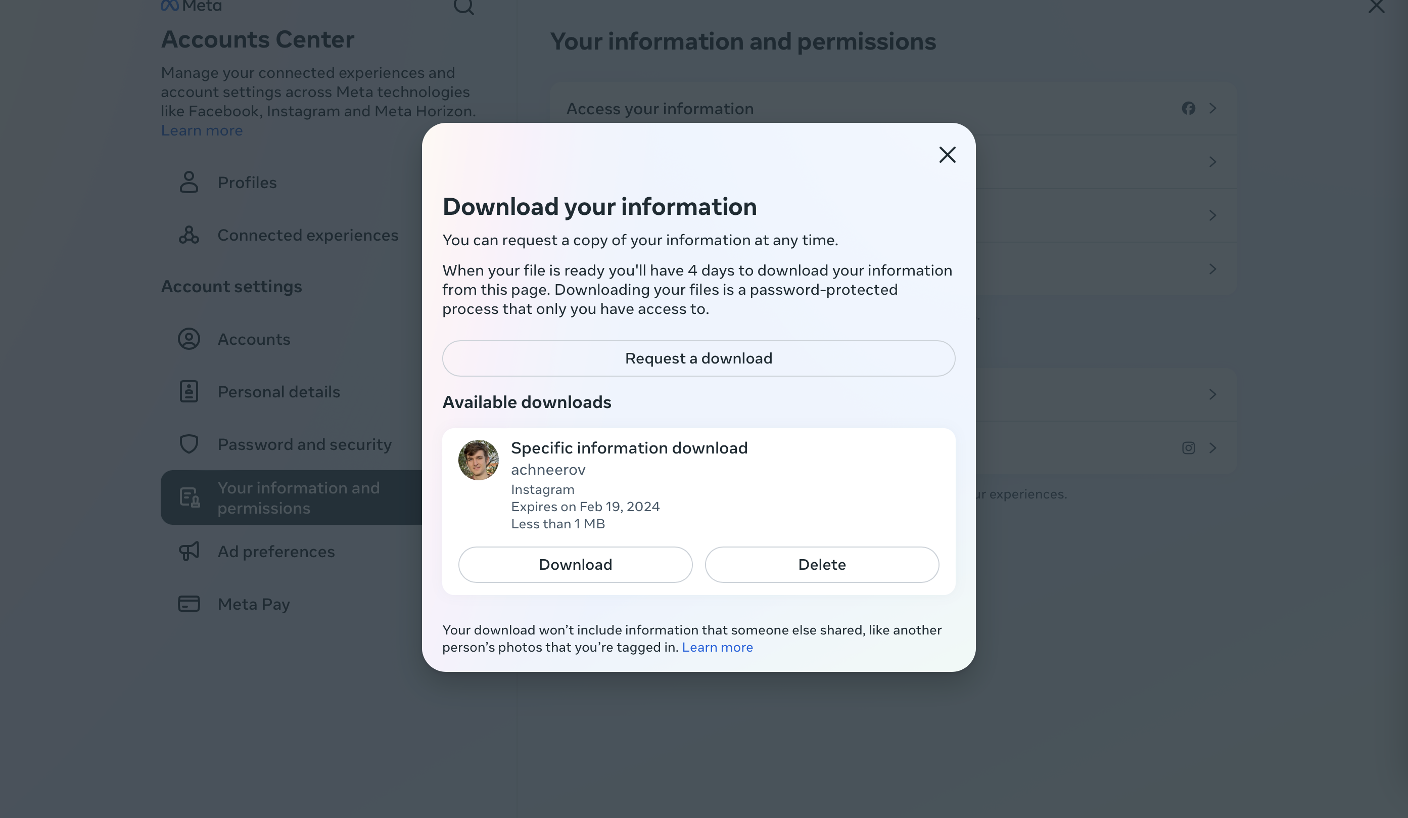Viewport: 1408px width, 818px height.
Task: Open Learn more link under Accounts Center
Action: click(202, 130)
